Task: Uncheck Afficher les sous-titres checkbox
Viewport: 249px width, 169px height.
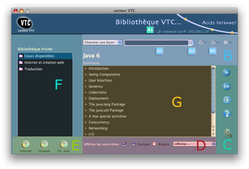Action: [x=124, y=144]
